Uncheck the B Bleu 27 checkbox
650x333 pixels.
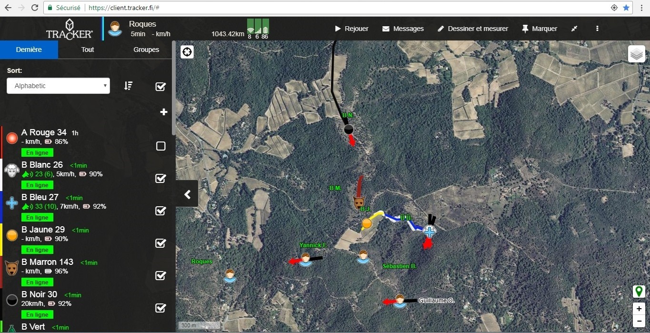(160, 211)
